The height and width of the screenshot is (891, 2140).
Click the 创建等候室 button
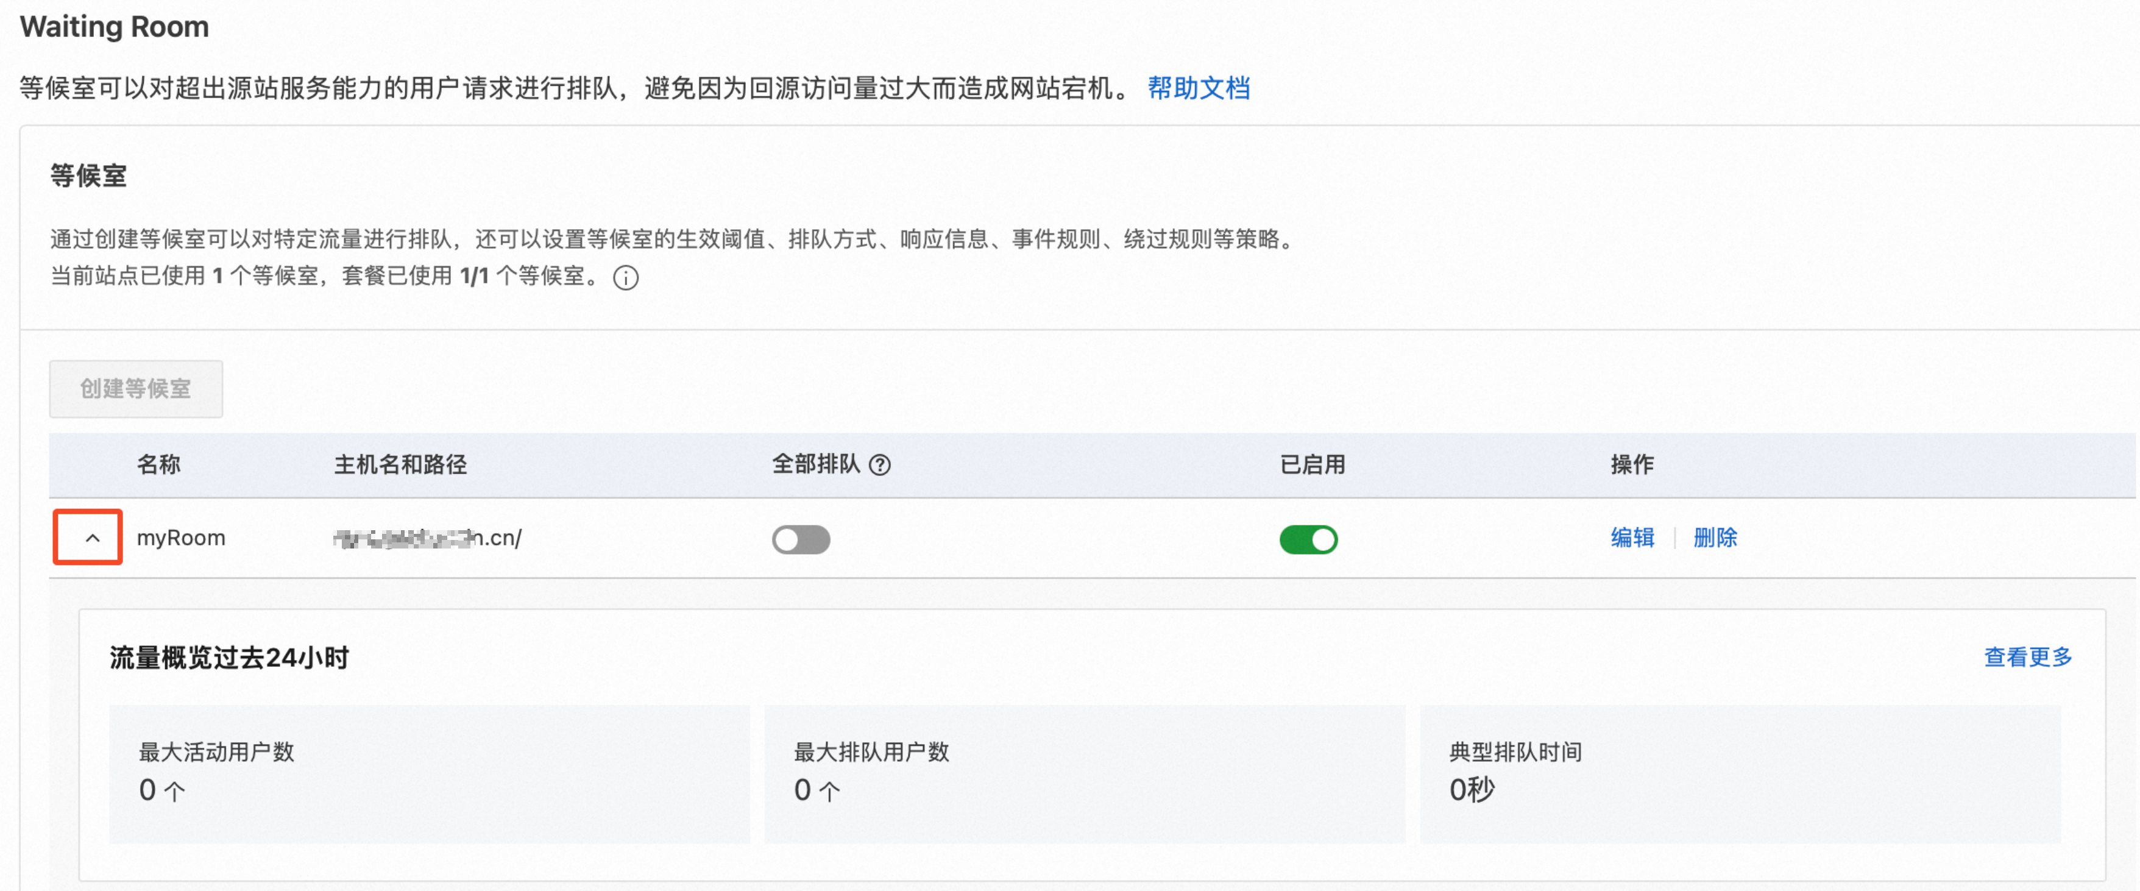click(x=136, y=388)
